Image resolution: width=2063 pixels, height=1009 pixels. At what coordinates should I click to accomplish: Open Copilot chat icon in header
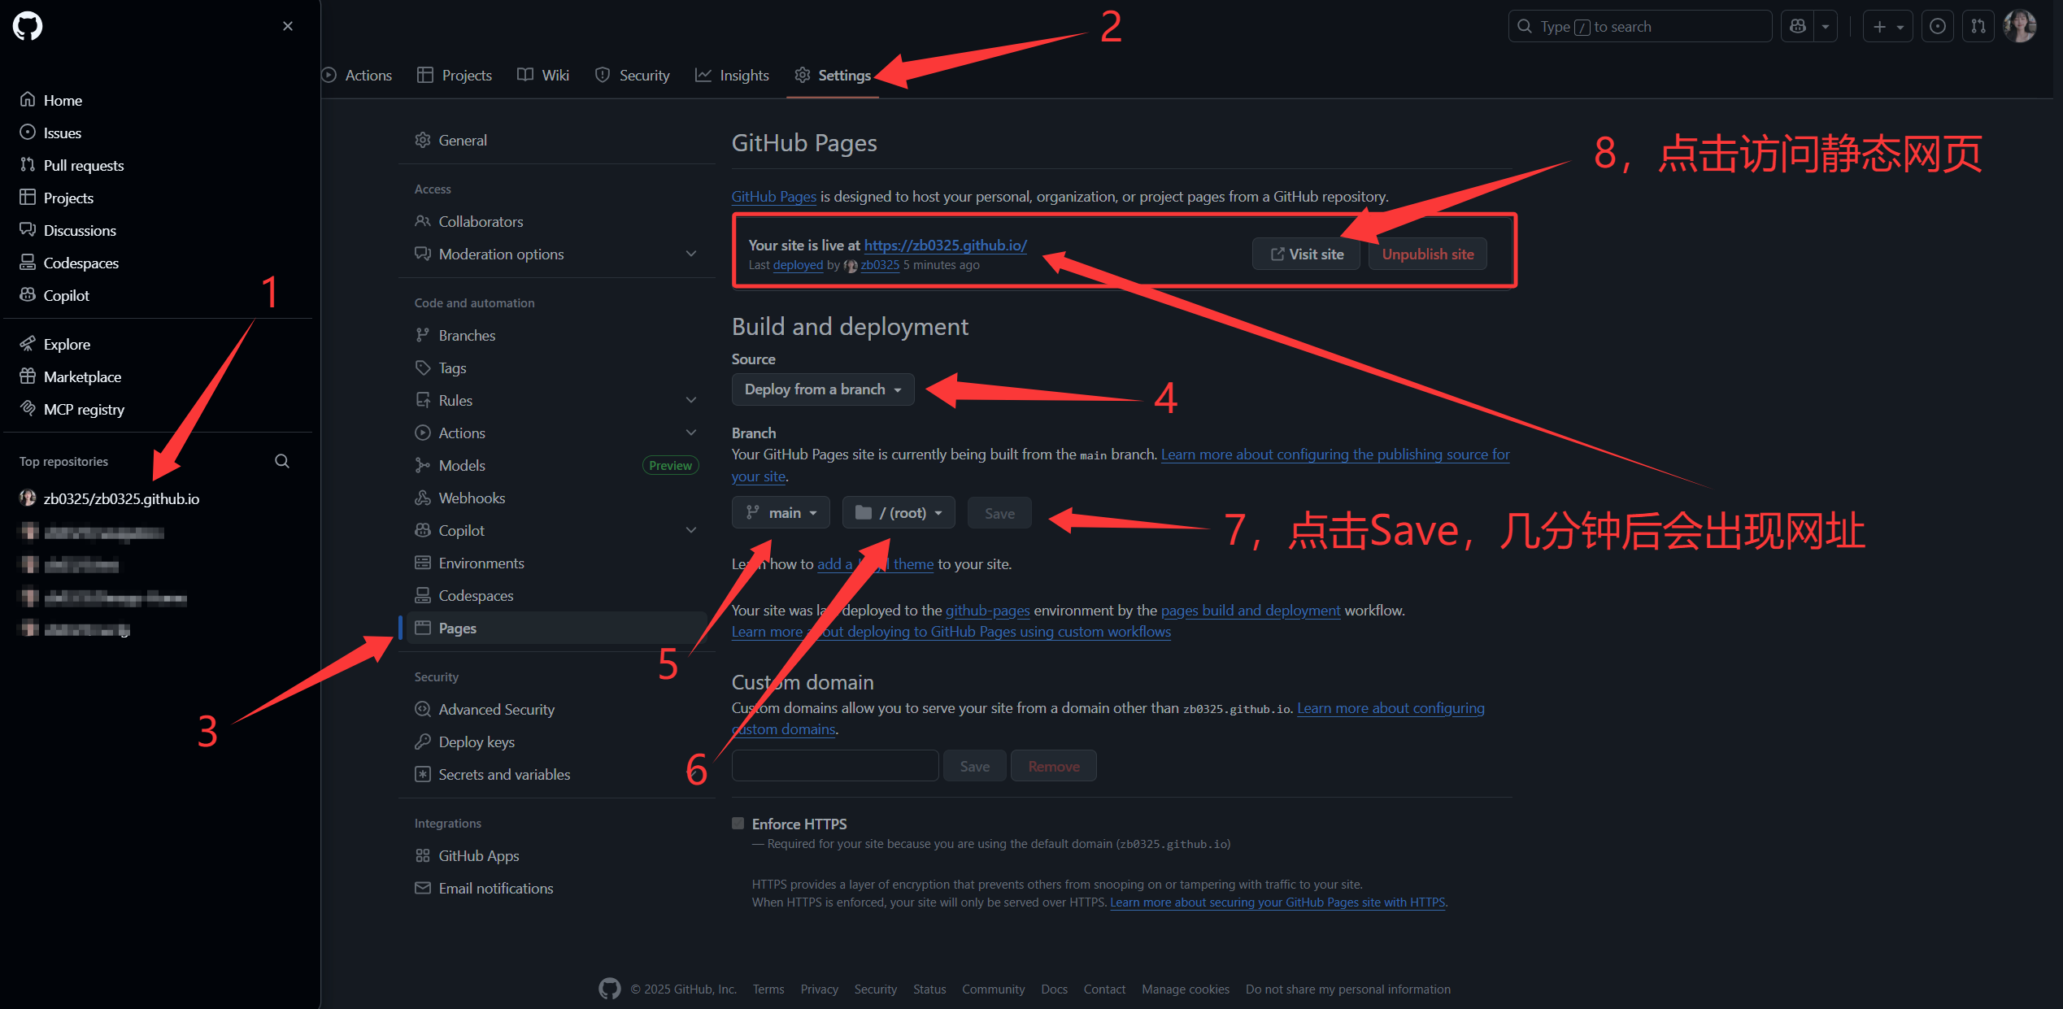point(1798,27)
